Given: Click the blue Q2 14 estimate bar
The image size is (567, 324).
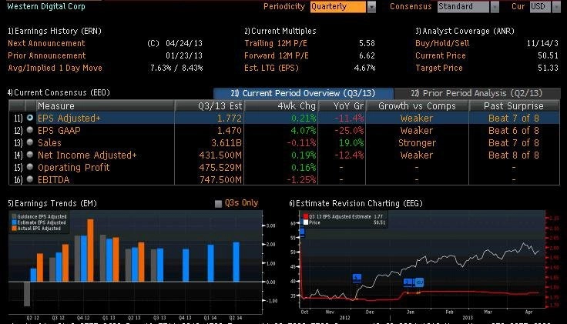Looking at the screenshot, I should click(x=237, y=262).
